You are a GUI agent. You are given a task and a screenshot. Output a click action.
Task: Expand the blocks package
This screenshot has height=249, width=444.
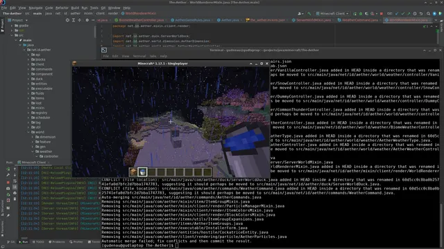(x=28, y=59)
